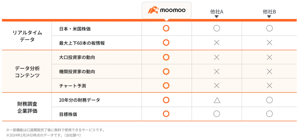Click the orange header bar across the table
300x139 pixels.
coord(149,20)
